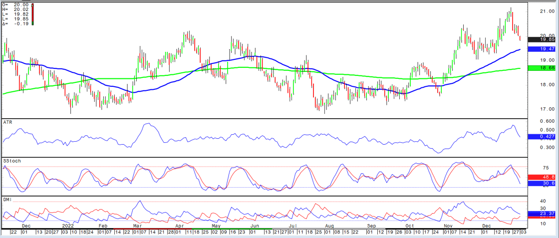Click the Sep month label on time axis
Viewport: 559px width, 238px height.
click(x=372, y=226)
